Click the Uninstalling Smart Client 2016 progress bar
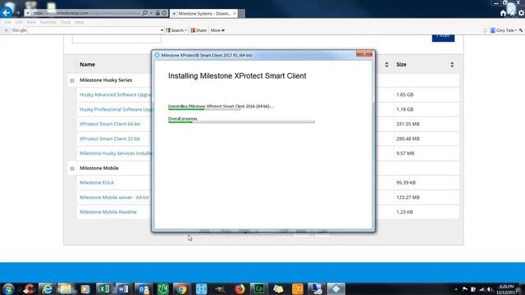Screen dimensions: 525x295 click(204, 109)
